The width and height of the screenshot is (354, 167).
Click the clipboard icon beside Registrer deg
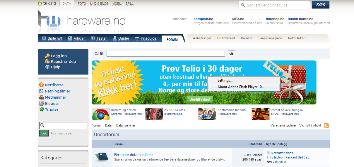47,61
